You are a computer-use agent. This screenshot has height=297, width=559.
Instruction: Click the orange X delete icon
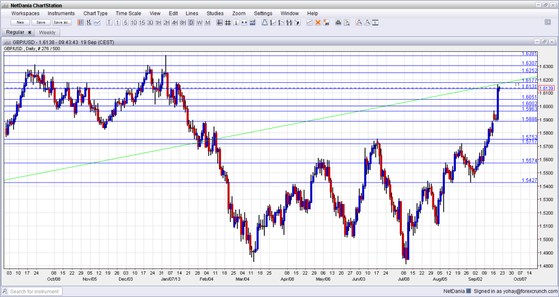[x=318, y=22]
